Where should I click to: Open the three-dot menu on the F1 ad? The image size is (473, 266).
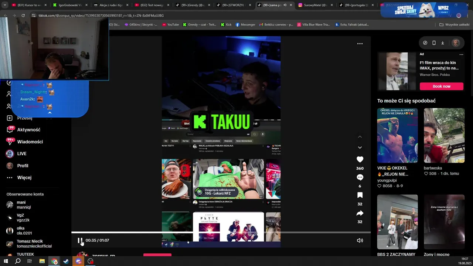pos(461,54)
